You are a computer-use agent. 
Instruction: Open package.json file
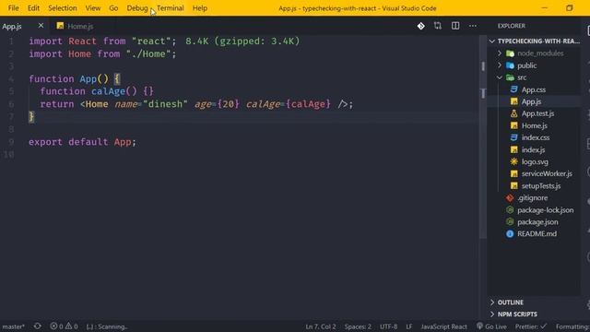(x=537, y=222)
